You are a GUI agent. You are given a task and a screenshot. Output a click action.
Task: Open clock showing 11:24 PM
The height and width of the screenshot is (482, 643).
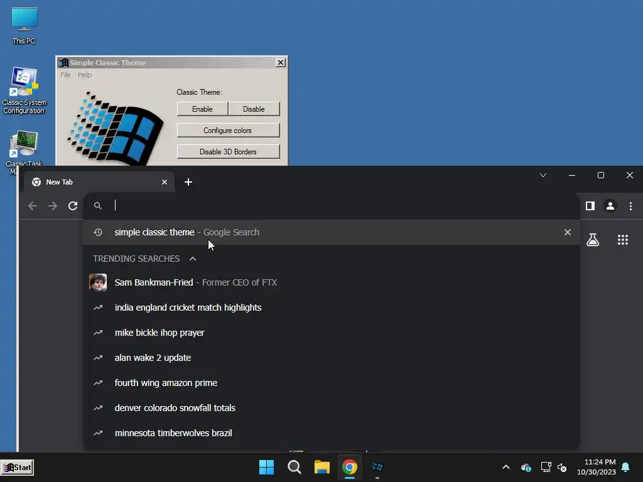pos(597,467)
